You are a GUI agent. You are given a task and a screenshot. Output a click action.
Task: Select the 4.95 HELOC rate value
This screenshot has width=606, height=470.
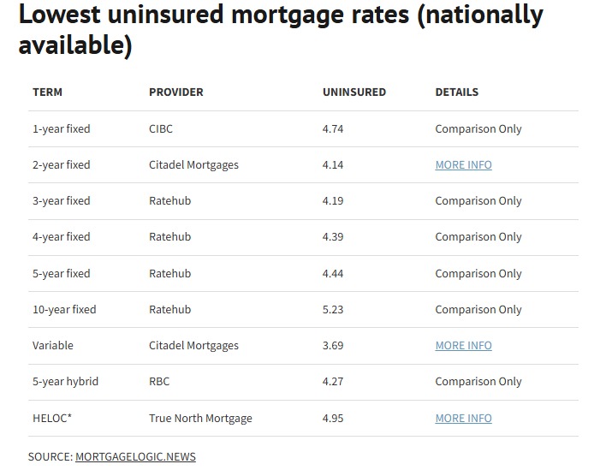click(x=333, y=418)
